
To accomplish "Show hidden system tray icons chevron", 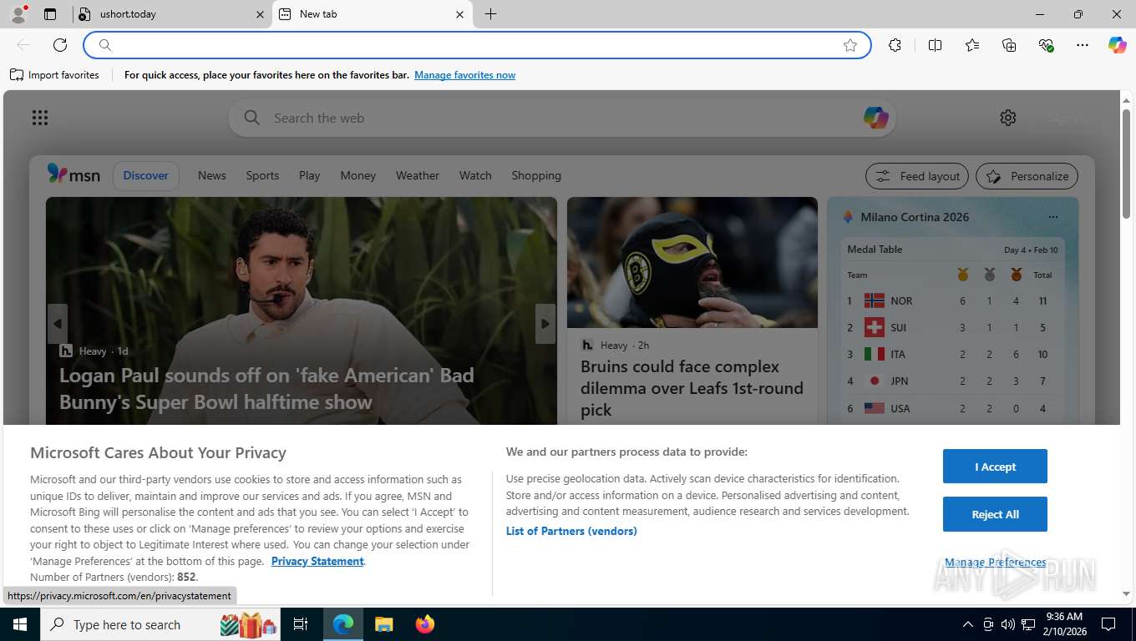I will [x=968, y=624].
